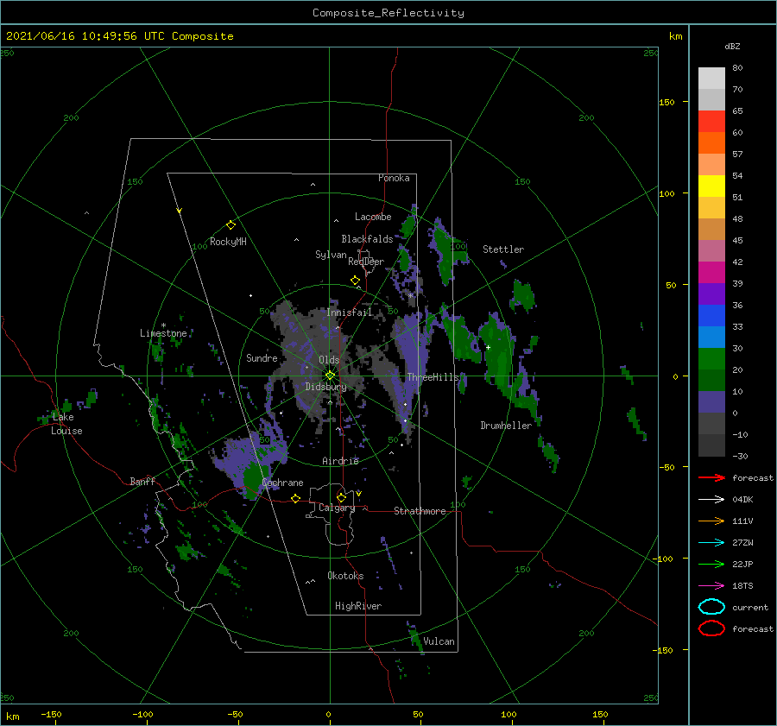Viewport: 777px width, 726px height.
Task: Click the green echo cell over Cochrane
Action: pos(253,479)
